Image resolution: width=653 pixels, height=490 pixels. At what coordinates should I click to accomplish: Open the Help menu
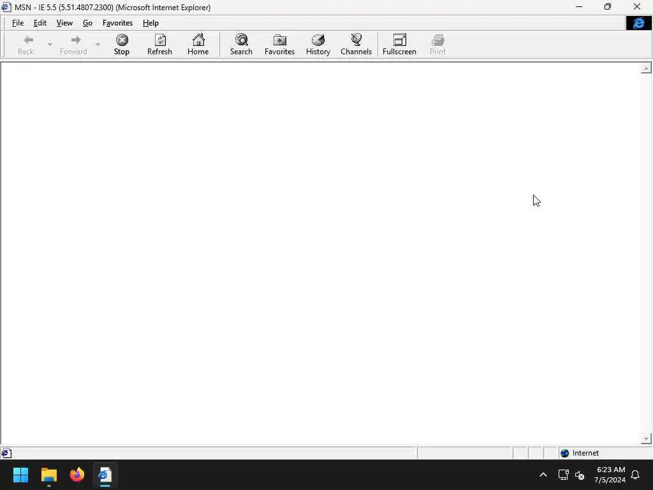150,23
